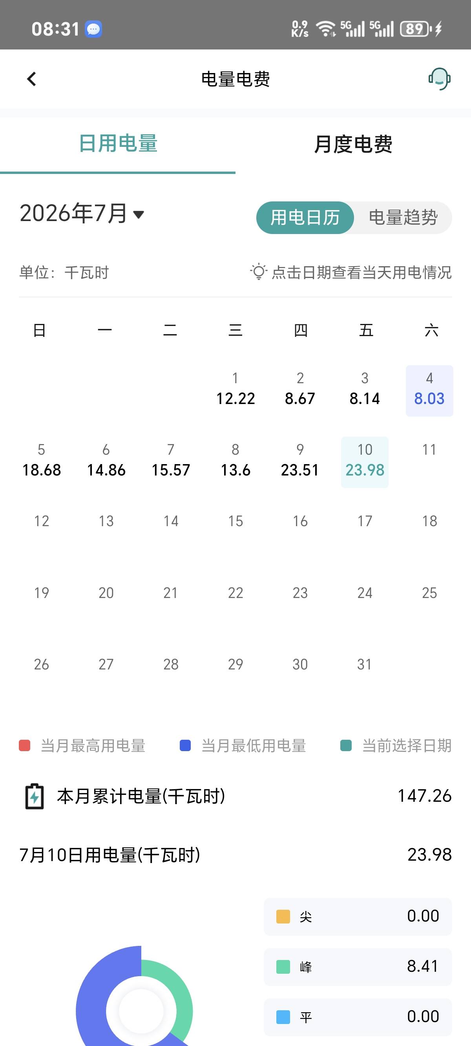Tap date 26 in calendar
This screenshot has width=471, height=1046.
pos(42,665)
